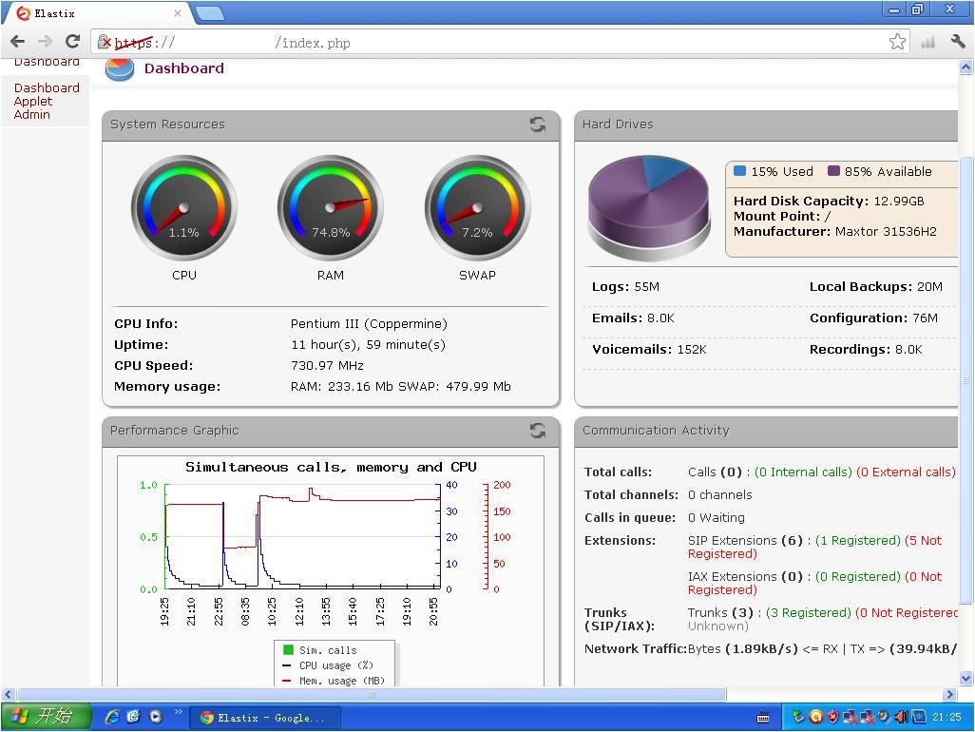975x732 pixels.
Task: Click the green Sim. calls legend swatch
Action: (x=288, y=650)
